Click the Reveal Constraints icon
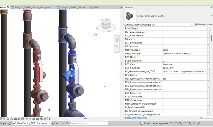This screenshot has width=213, height=127. (49, 119)
